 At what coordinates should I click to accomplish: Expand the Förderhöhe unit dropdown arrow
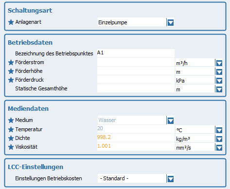click(x=219, y=71)
